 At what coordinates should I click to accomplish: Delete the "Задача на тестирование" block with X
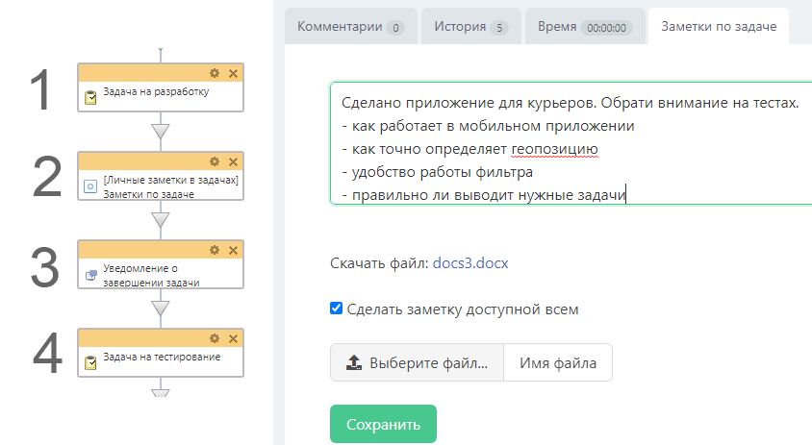[x=233, y=339]
